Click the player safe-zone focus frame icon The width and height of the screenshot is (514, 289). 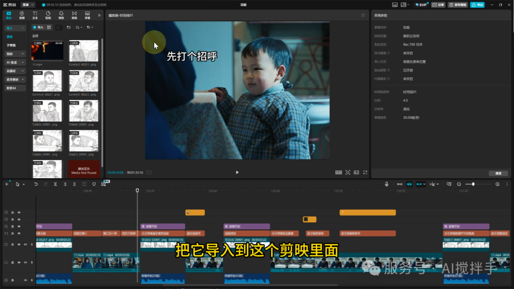click(348, 173)
